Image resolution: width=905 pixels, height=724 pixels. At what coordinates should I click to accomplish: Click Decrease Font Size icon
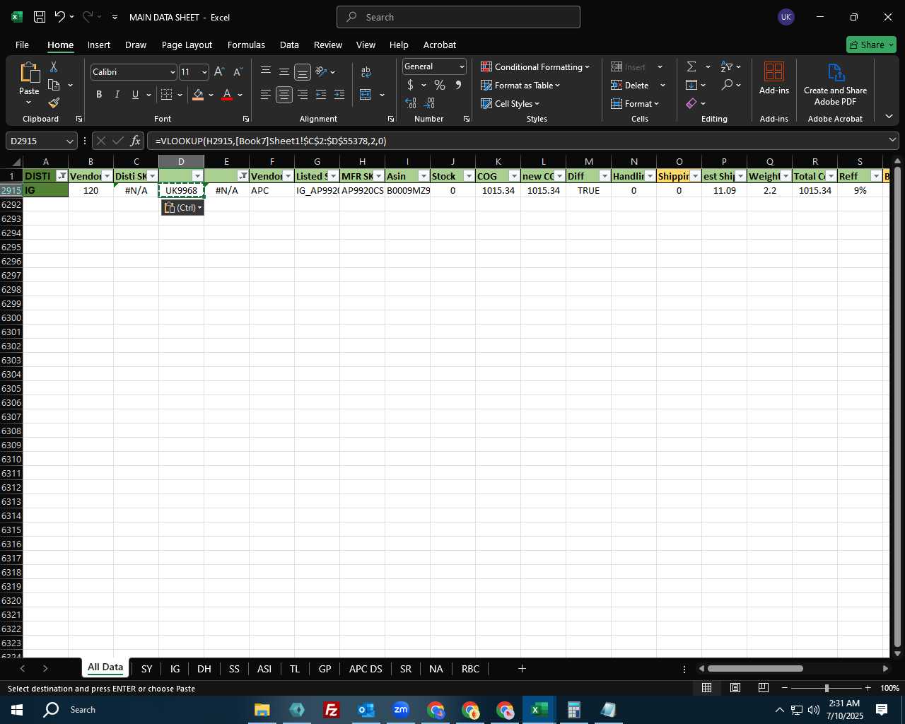[238, 72]
